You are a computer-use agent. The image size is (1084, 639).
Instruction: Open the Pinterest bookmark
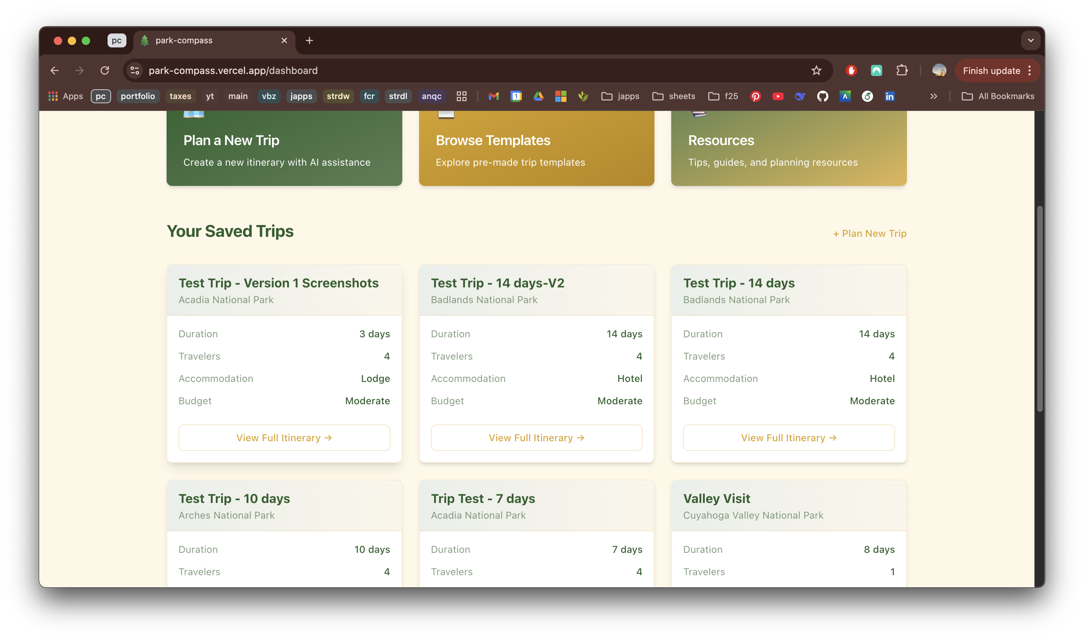coord(756,97)
